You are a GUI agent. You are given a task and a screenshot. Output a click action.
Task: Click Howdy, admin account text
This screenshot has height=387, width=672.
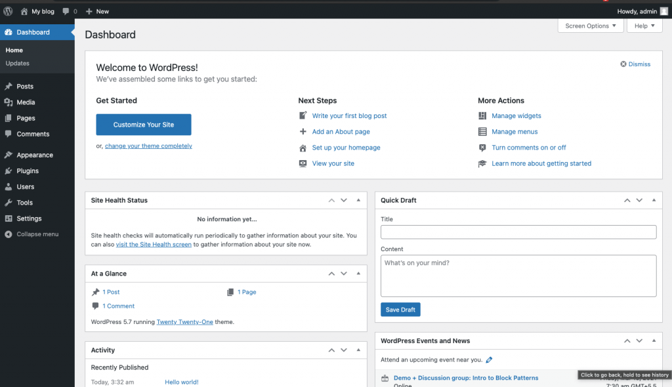pos(637,12)
